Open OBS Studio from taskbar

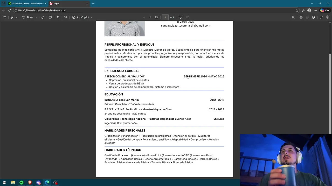pos(55,183)
